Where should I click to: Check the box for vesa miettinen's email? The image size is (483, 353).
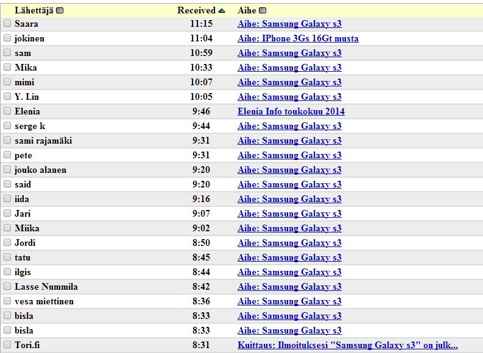click(7, 301)
